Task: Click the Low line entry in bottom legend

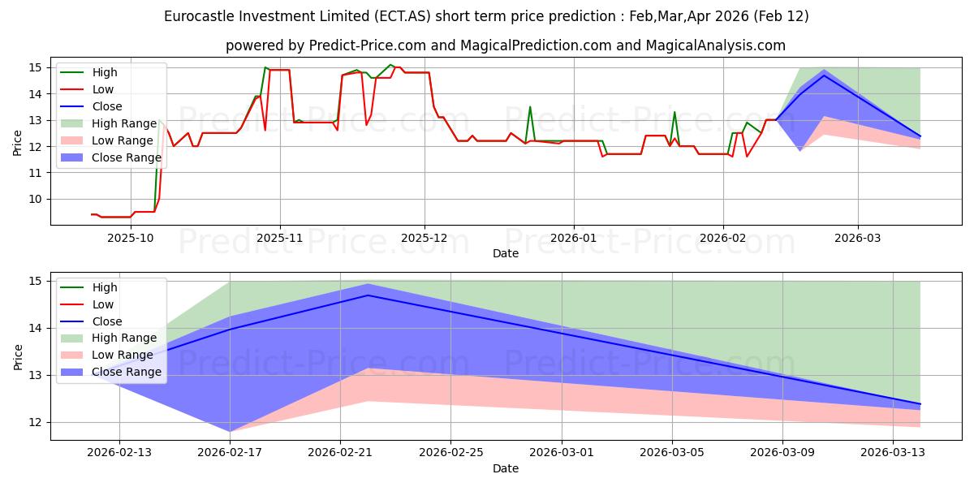Action: [102, 304]
